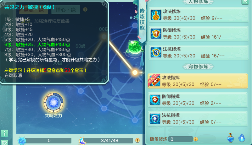Viewport: 252px width, 145px height.
Task: Click the 法抗指挥 blue paw icon
Action: (155, 119)
